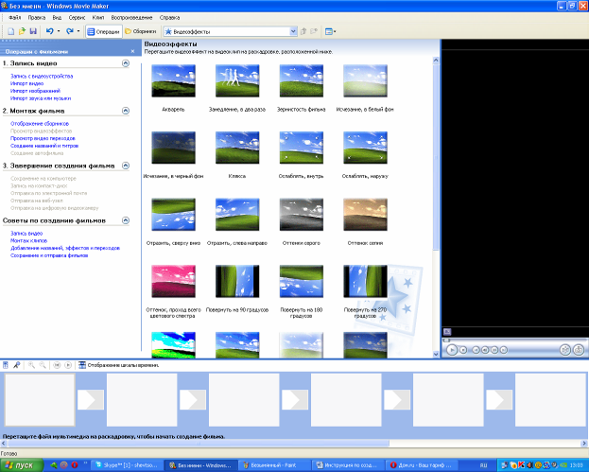
Task: Click the Монтаж клипов tips link
Action: 28,240
